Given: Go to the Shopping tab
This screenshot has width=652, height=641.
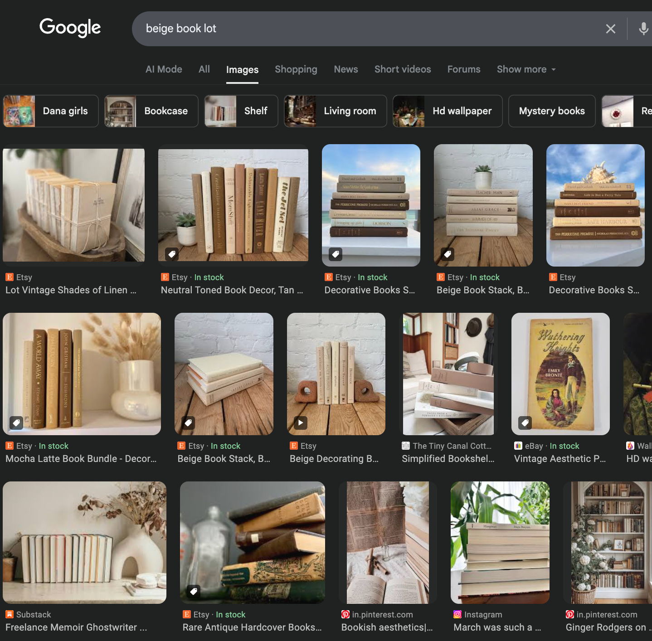Looking at the screenshot, I should coord(296,69).
